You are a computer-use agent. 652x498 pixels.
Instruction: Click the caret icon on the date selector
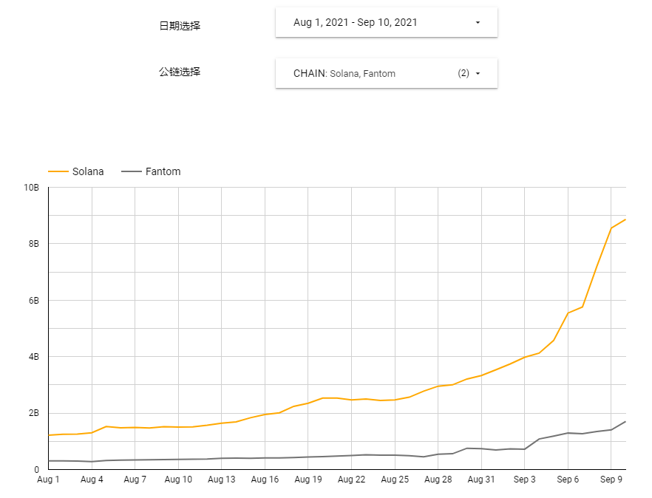coord(477,22)
